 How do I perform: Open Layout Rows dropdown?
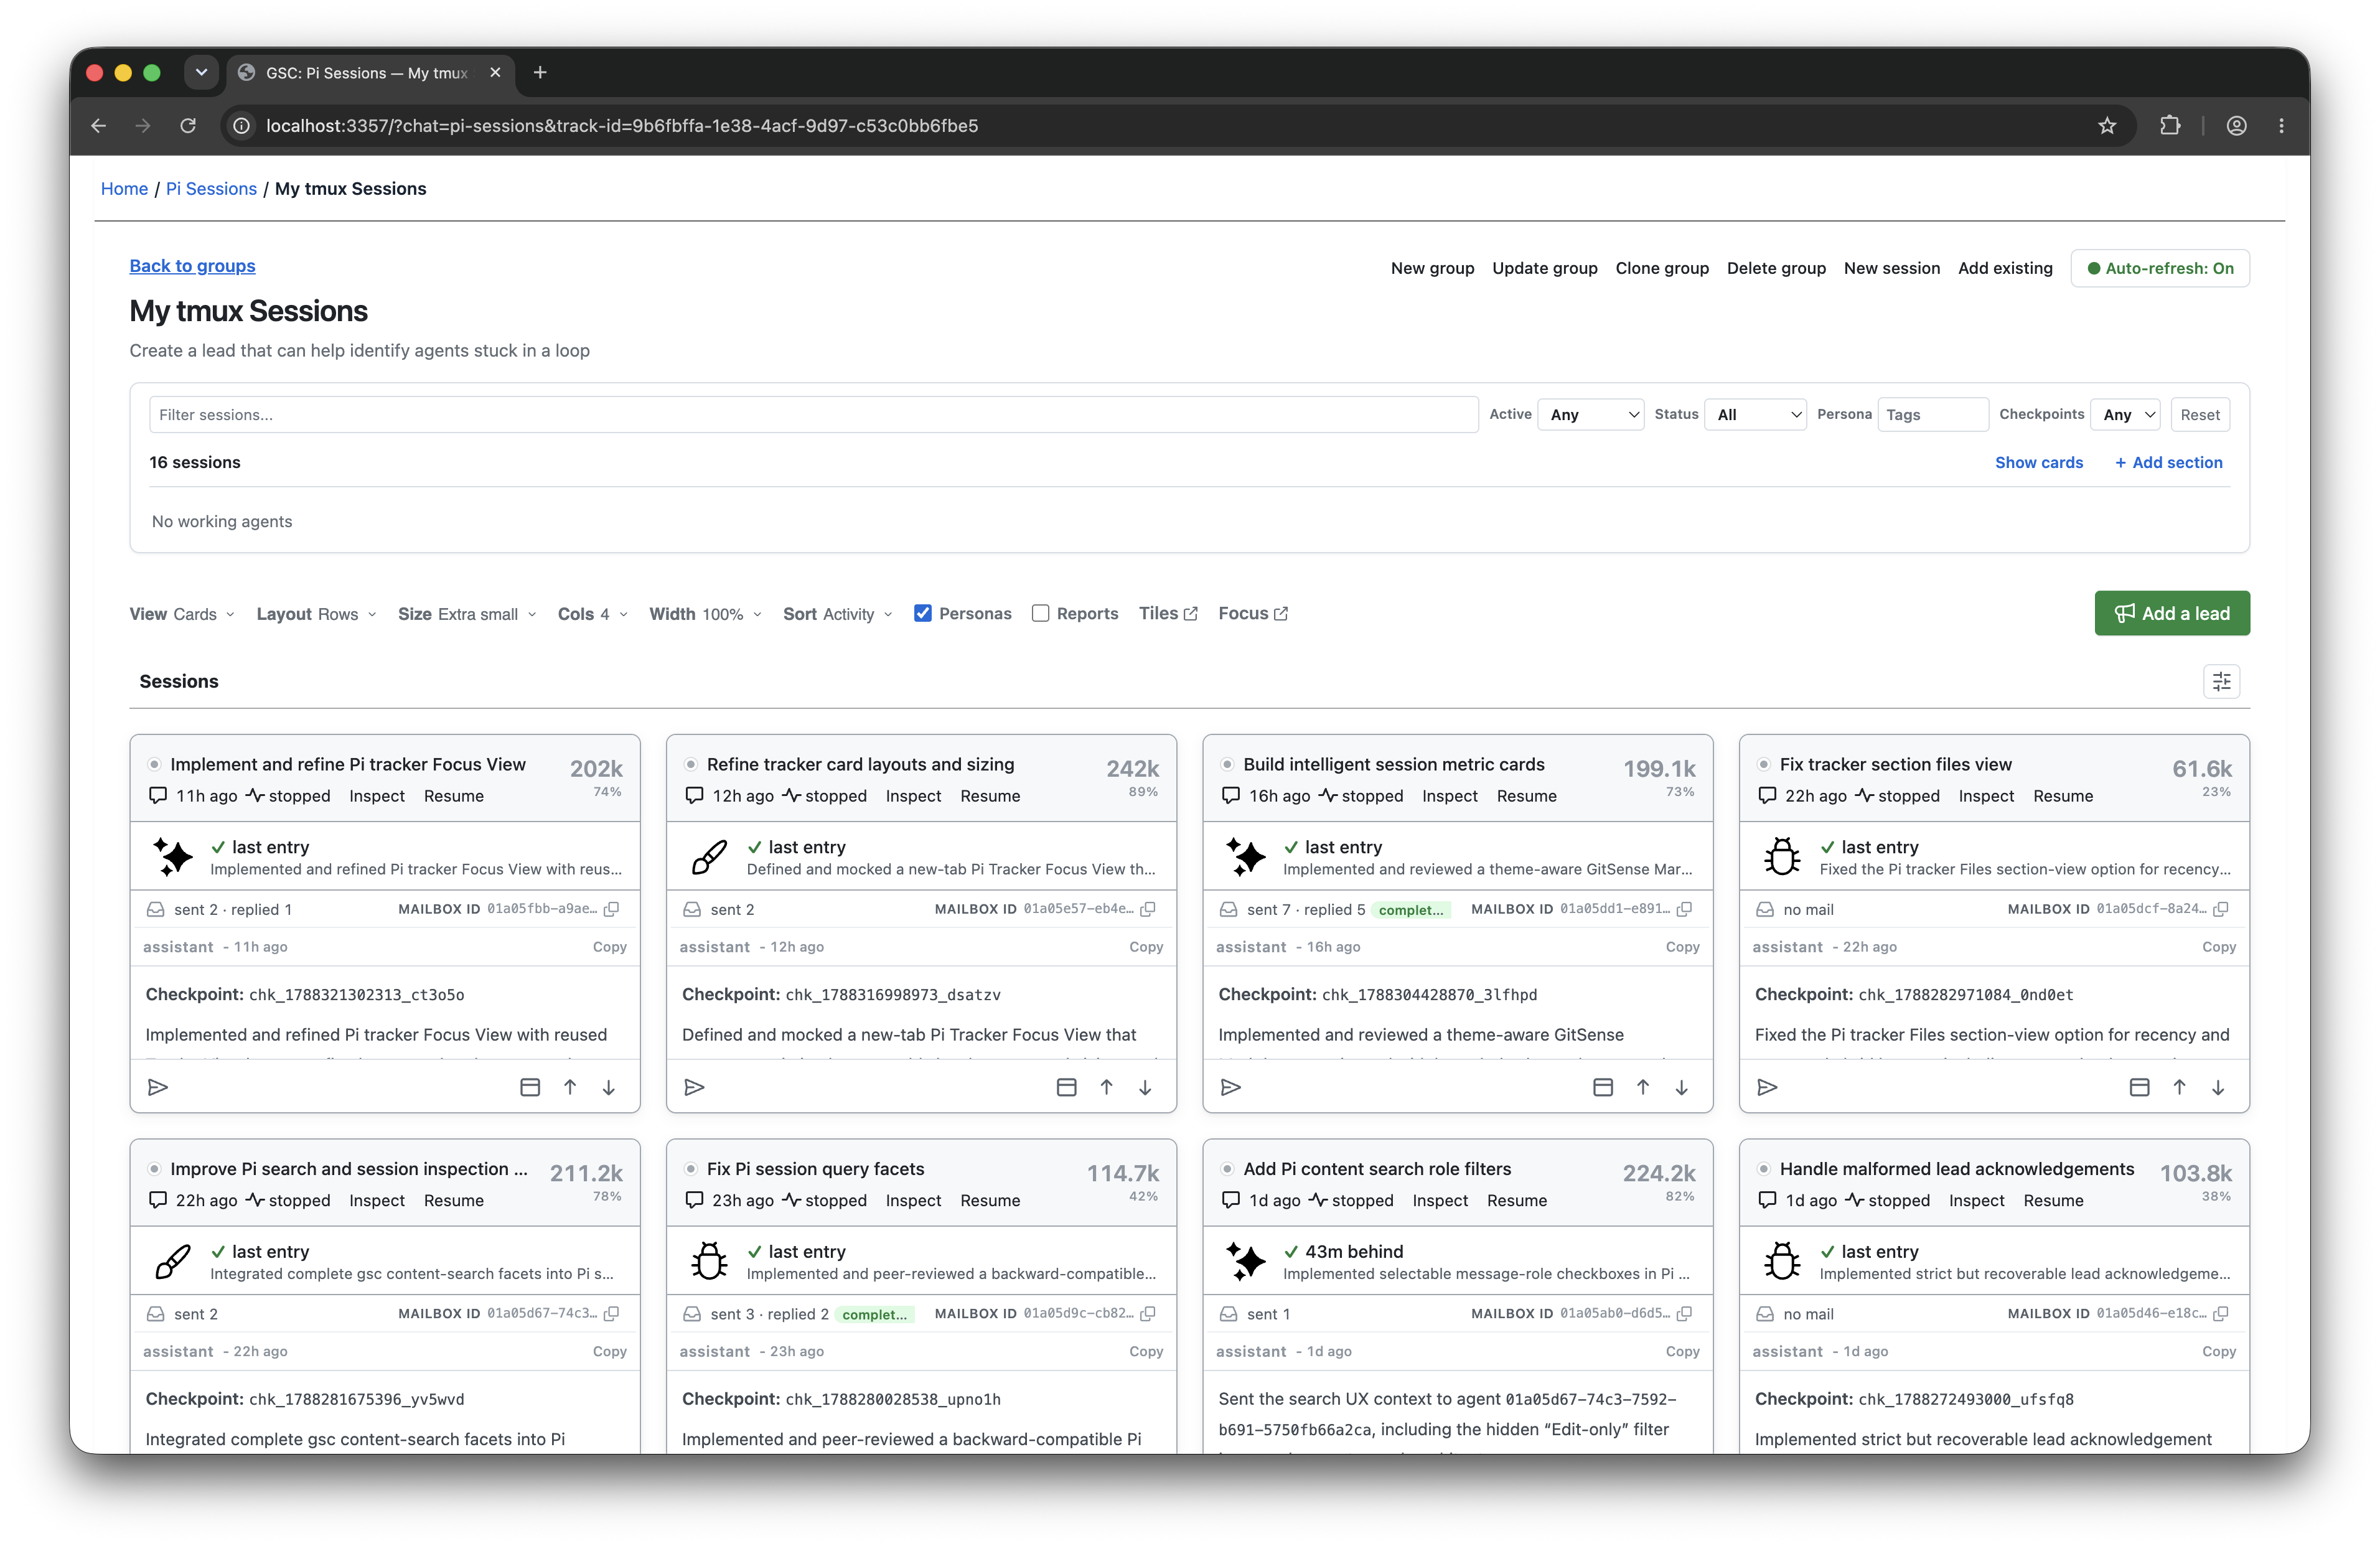click(317, 614)
